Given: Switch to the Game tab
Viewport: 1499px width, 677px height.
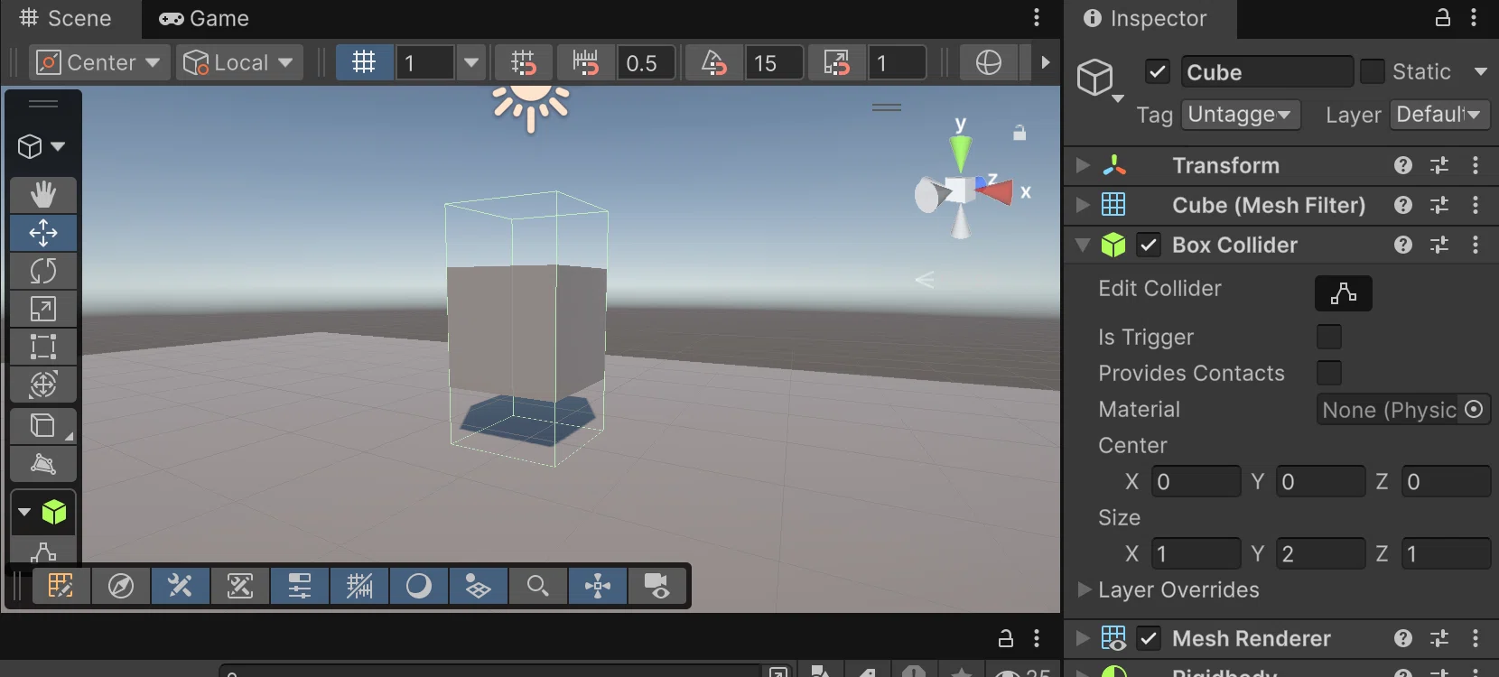Looking at the screenshot, I should pyautogui.click(x=204, y=18).
